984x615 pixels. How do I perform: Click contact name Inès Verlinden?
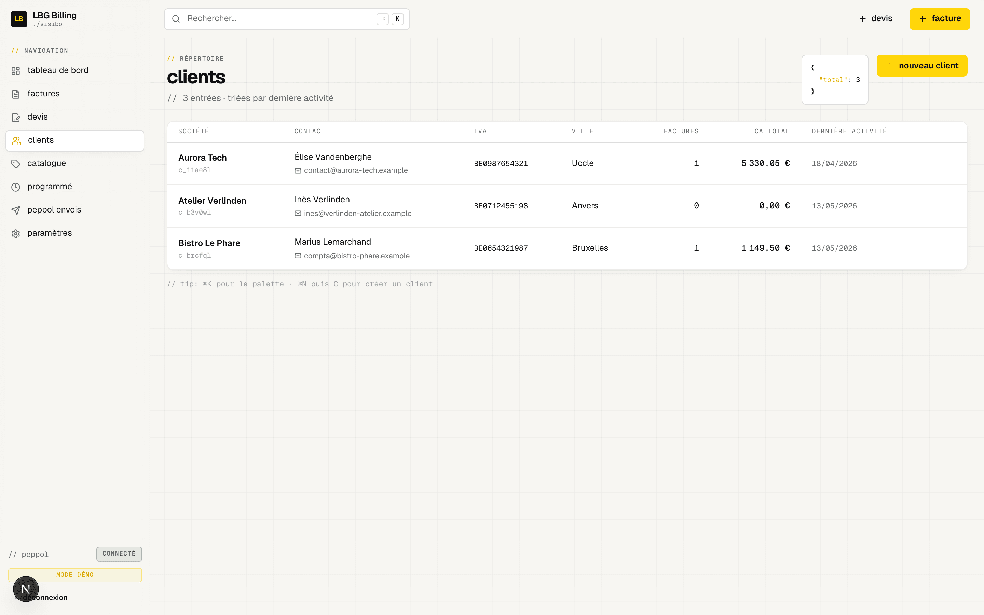coord(322,199)
